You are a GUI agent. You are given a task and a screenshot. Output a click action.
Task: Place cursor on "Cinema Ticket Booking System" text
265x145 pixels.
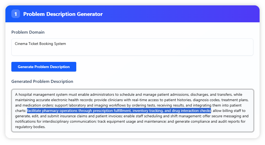[x=40, y=44]
